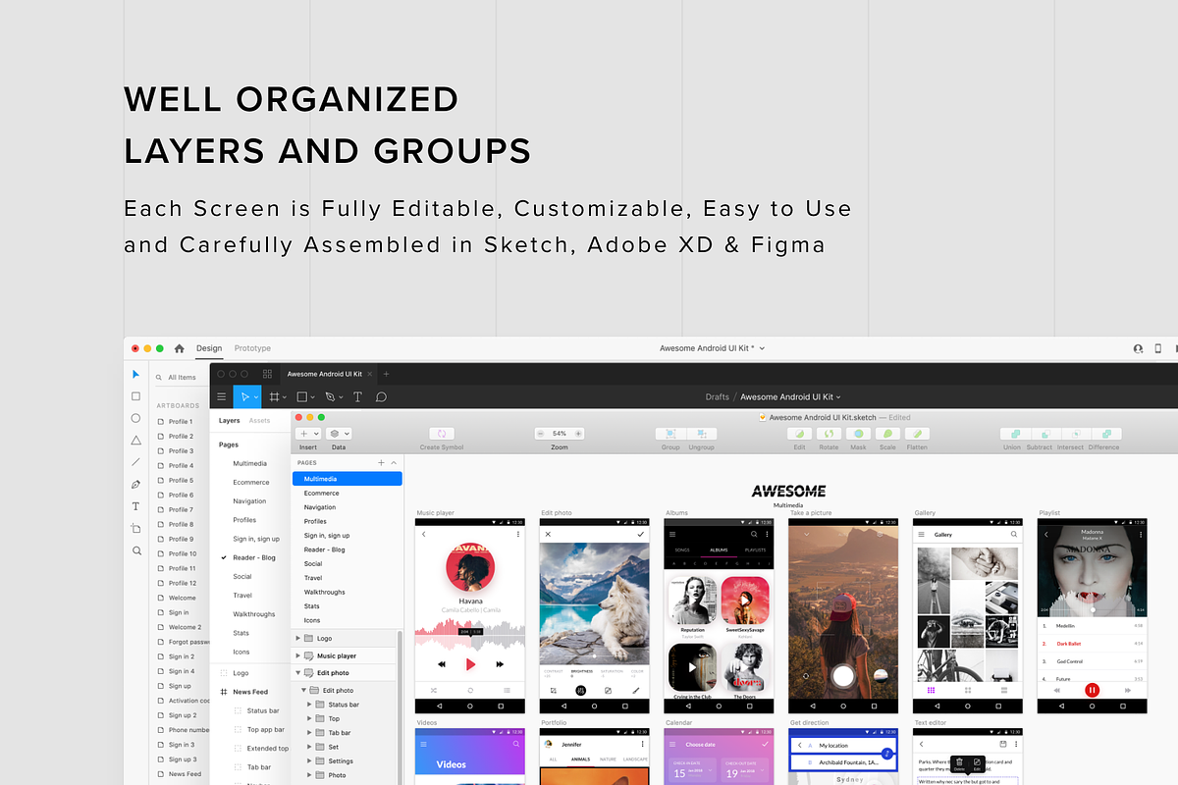Click the pause button in Playlist artboard

[x=1092, y=690]
